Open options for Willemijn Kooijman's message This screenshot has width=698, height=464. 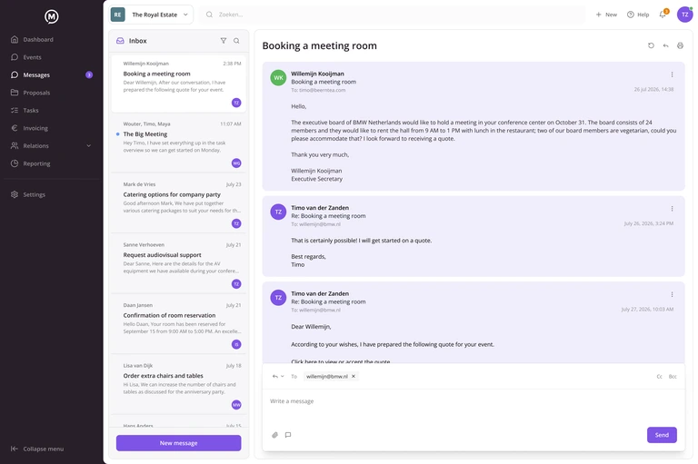point(673,74)
